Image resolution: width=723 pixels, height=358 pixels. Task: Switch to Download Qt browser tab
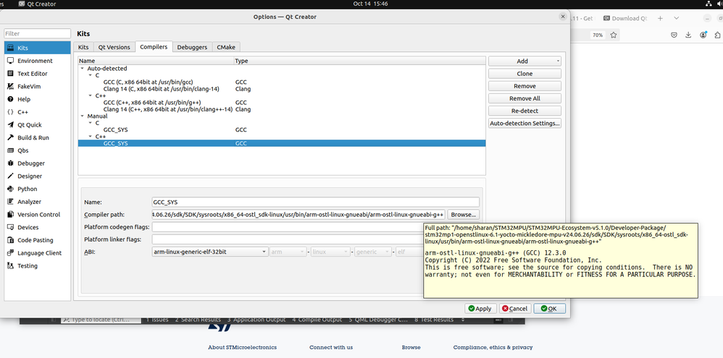point(625,18)
